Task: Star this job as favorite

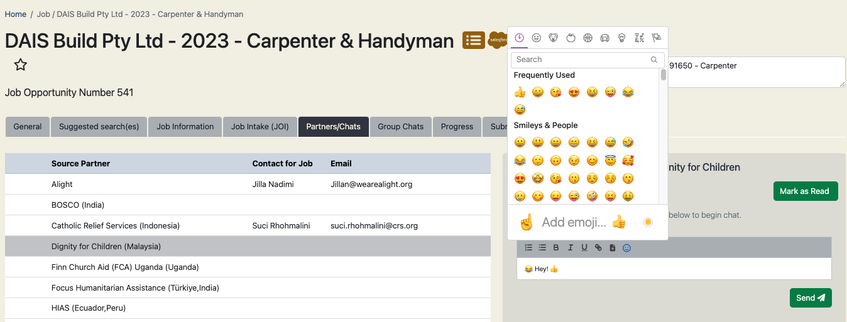Action: click(x=21, y=65)
